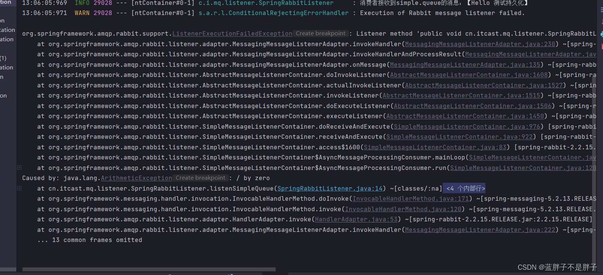Select '13 common frames omitted' text
603x275 pixels.
[x=97, y=240]
